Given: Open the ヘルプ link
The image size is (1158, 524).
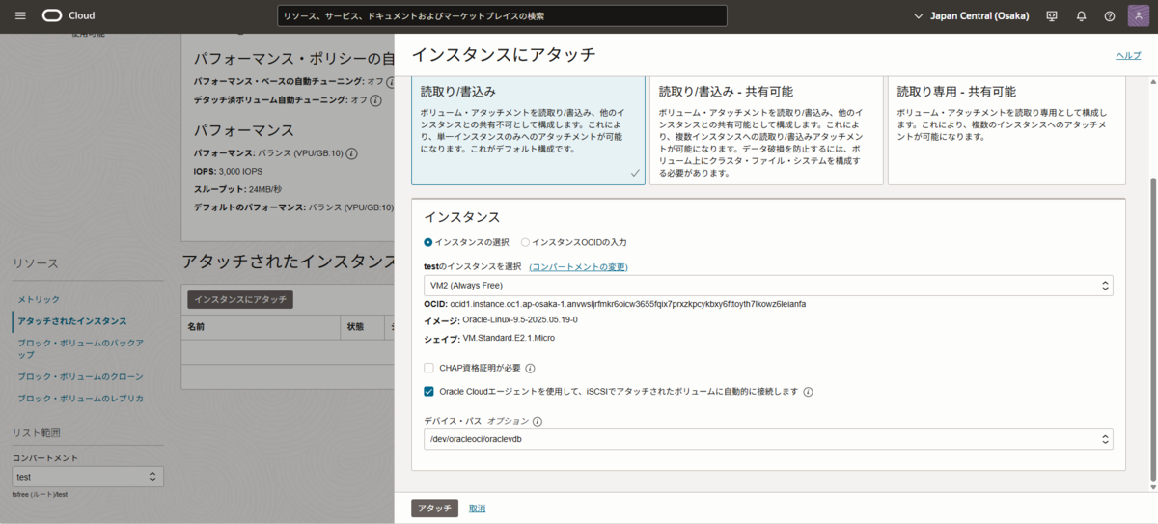Looking at the screenshot, I should pos(1128,55).
